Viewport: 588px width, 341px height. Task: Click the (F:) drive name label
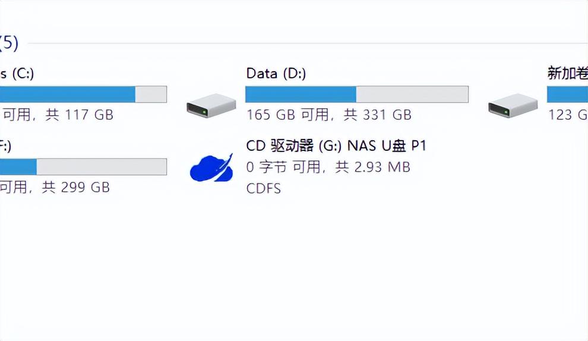pyautogui.click(x=5, y=146)
